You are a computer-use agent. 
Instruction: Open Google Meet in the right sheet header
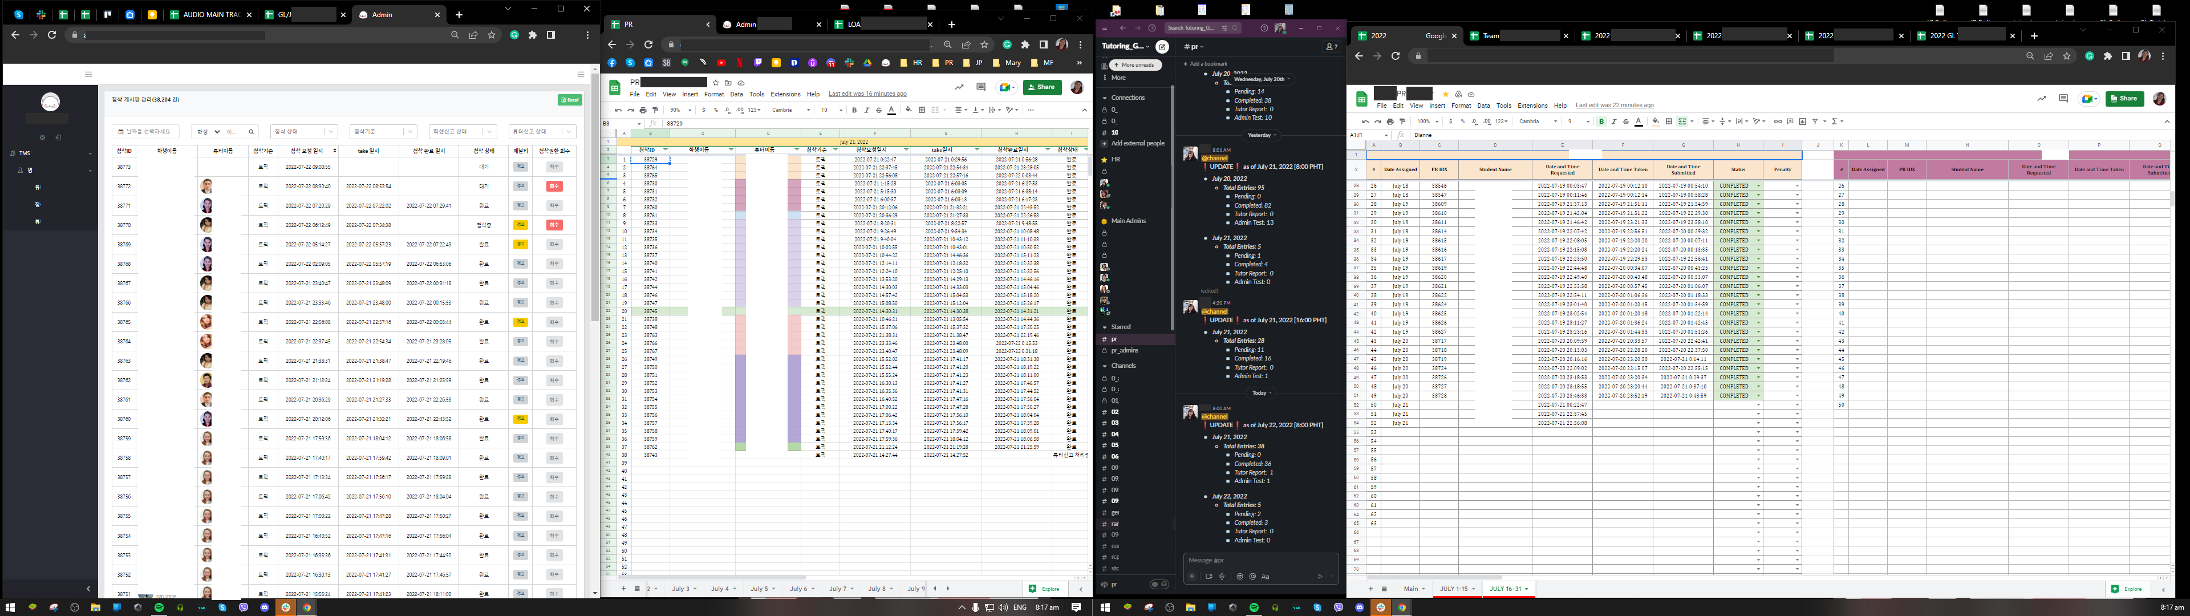click(2090, 99)
